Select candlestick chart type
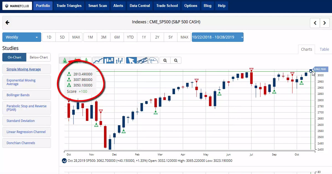This screenshot has height=174, width=332. (x=108, y=60)
